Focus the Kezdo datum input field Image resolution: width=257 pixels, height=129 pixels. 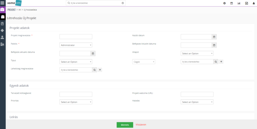(196, 37)
